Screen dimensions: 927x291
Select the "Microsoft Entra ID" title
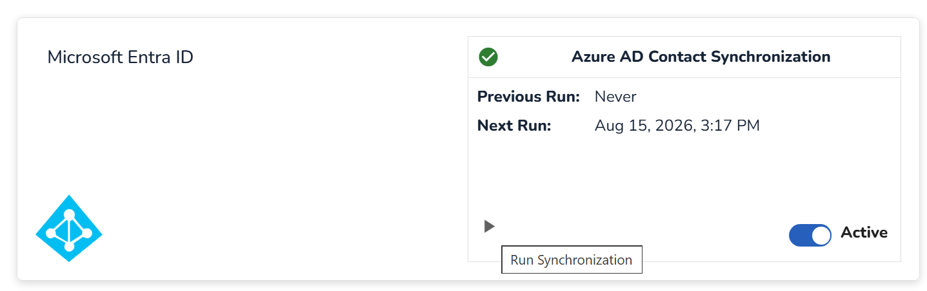pos(121,57)
